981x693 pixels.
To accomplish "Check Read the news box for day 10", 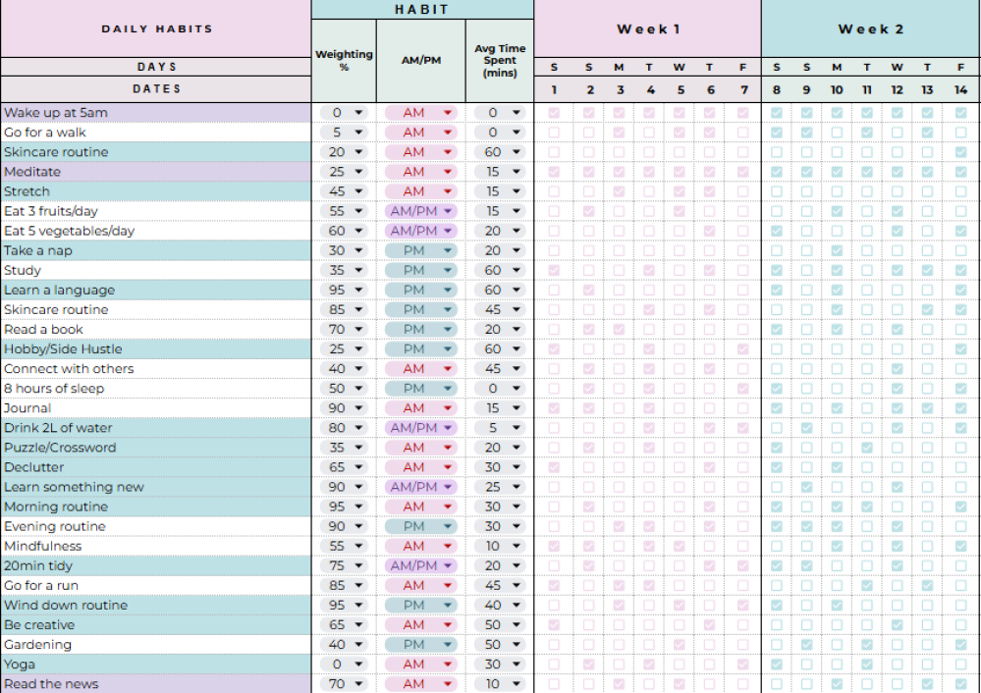I will coord(837,684).
